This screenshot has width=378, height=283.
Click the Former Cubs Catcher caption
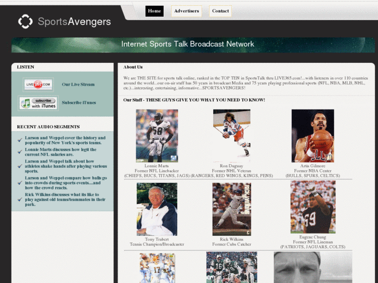click(232, 244)
